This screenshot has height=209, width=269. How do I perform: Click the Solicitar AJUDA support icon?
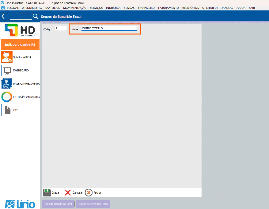coord(7,57)
